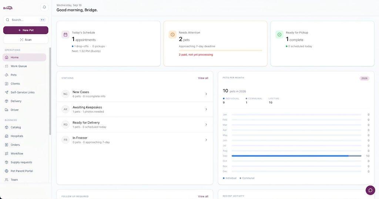Click the Sep blue bar in chart
Screen dimensions: 379x199
(290, 156)
